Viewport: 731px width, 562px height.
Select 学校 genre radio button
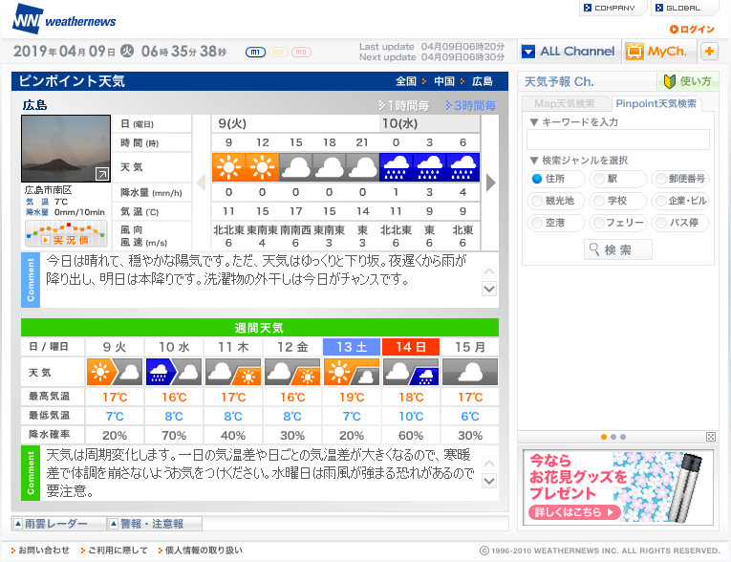(x=599, y=201)
